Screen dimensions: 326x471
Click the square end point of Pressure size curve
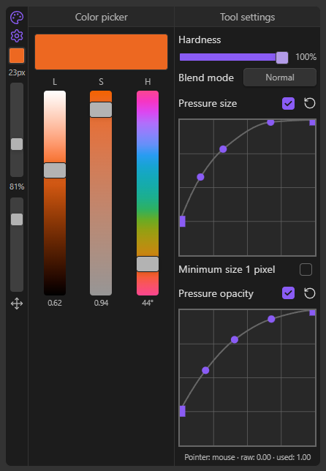[312, 122]
